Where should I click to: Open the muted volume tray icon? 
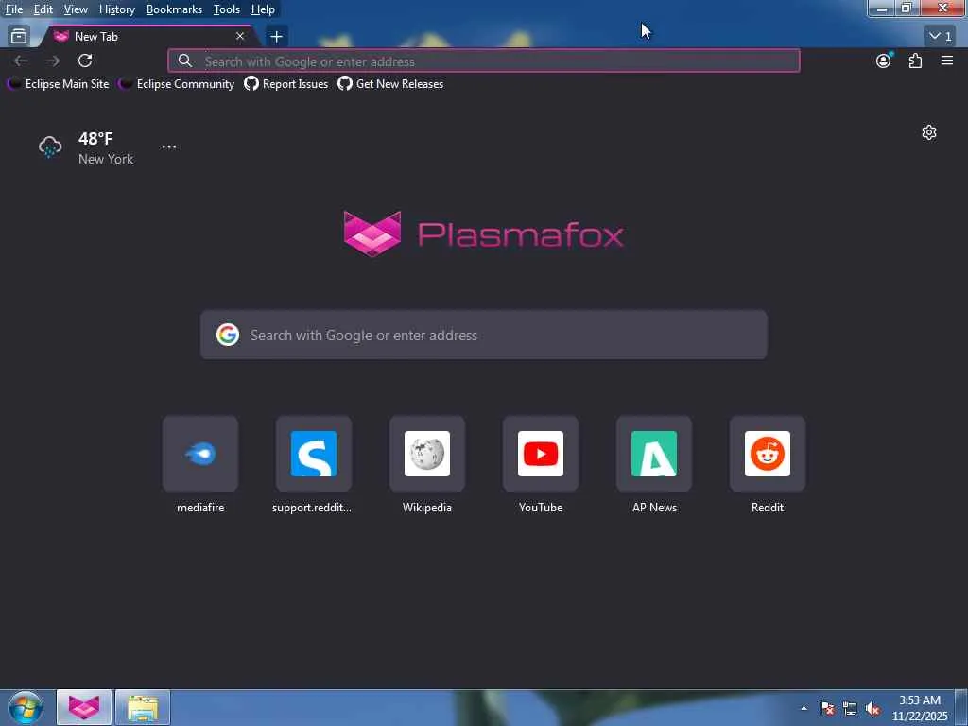tap(873, 709)
